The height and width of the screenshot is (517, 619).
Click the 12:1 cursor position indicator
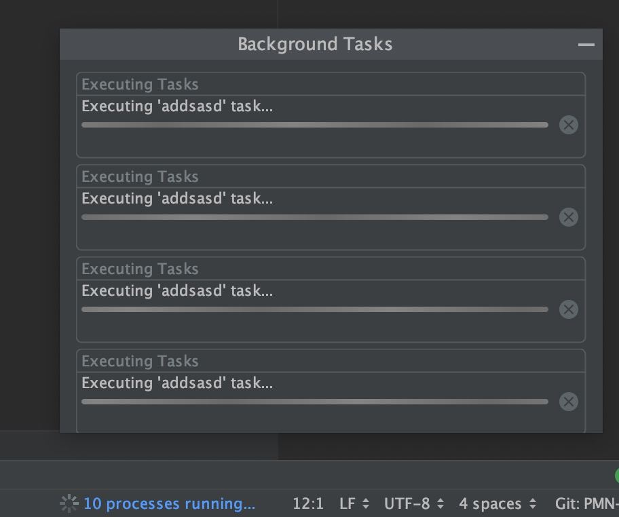pyautogui.click(x=308, y=503)
